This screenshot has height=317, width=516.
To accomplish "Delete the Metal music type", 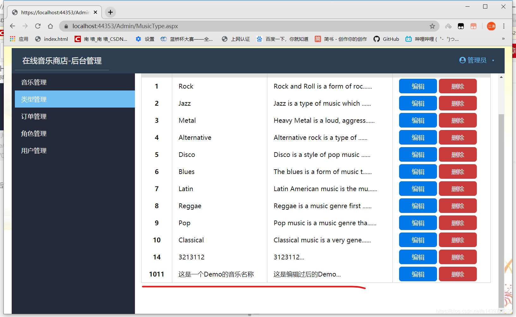I will pyautogui.click(x=458, y=121).
